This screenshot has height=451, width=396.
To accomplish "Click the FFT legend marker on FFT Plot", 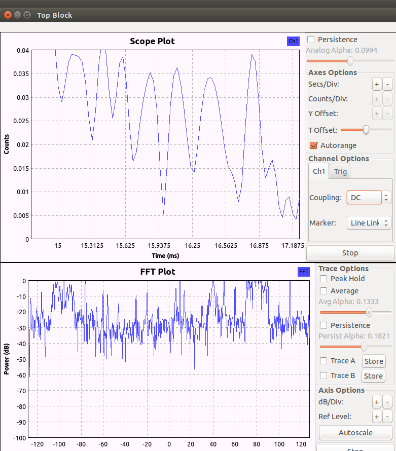I will coord(304,272).
